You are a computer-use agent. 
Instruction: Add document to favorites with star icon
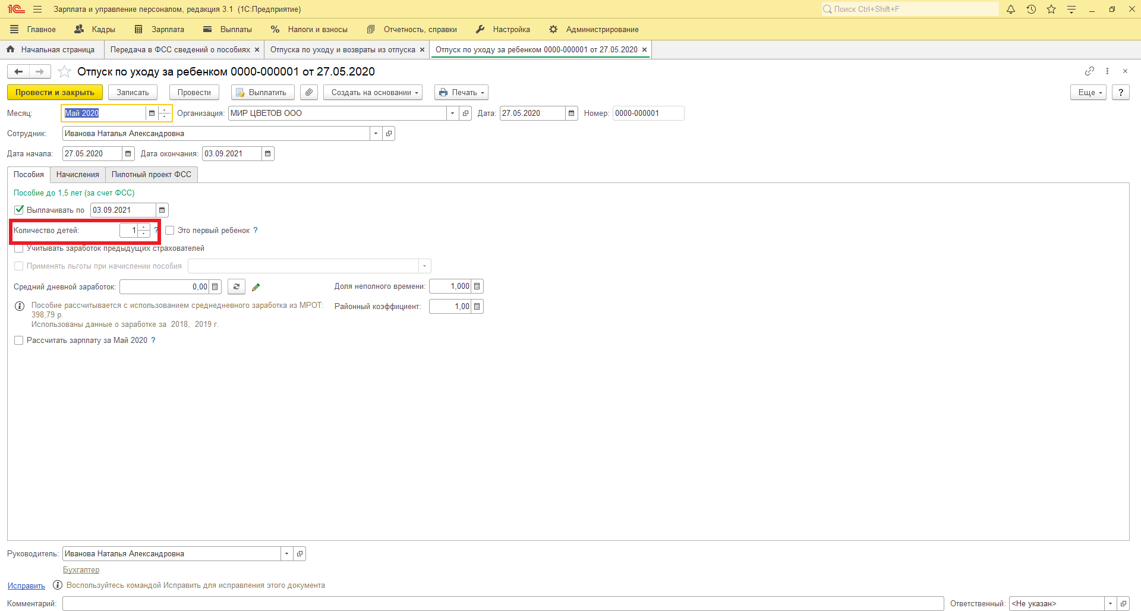(65, 72)
